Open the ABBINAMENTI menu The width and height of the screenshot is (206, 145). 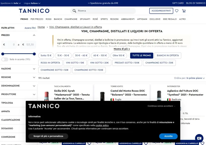point(128,19)
